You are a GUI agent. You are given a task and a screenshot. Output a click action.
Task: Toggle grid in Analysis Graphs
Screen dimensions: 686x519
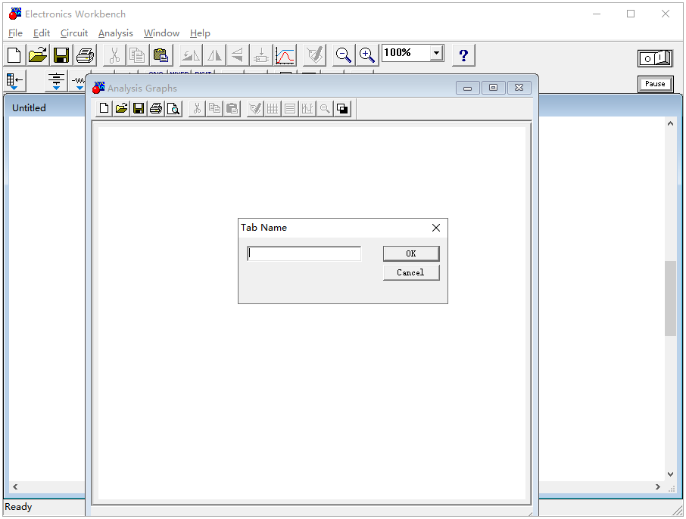[273, 108]
